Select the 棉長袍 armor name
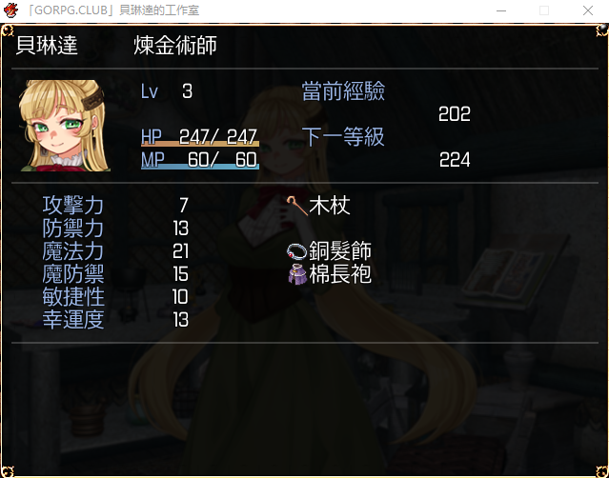The width and height of the screenshot is (609, 478). tap(340, 274)
